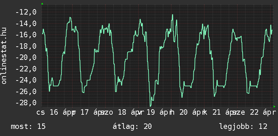278x136 pixels.
Task: Click the '21' date label on x-axis
Action: tap(216, 112)
